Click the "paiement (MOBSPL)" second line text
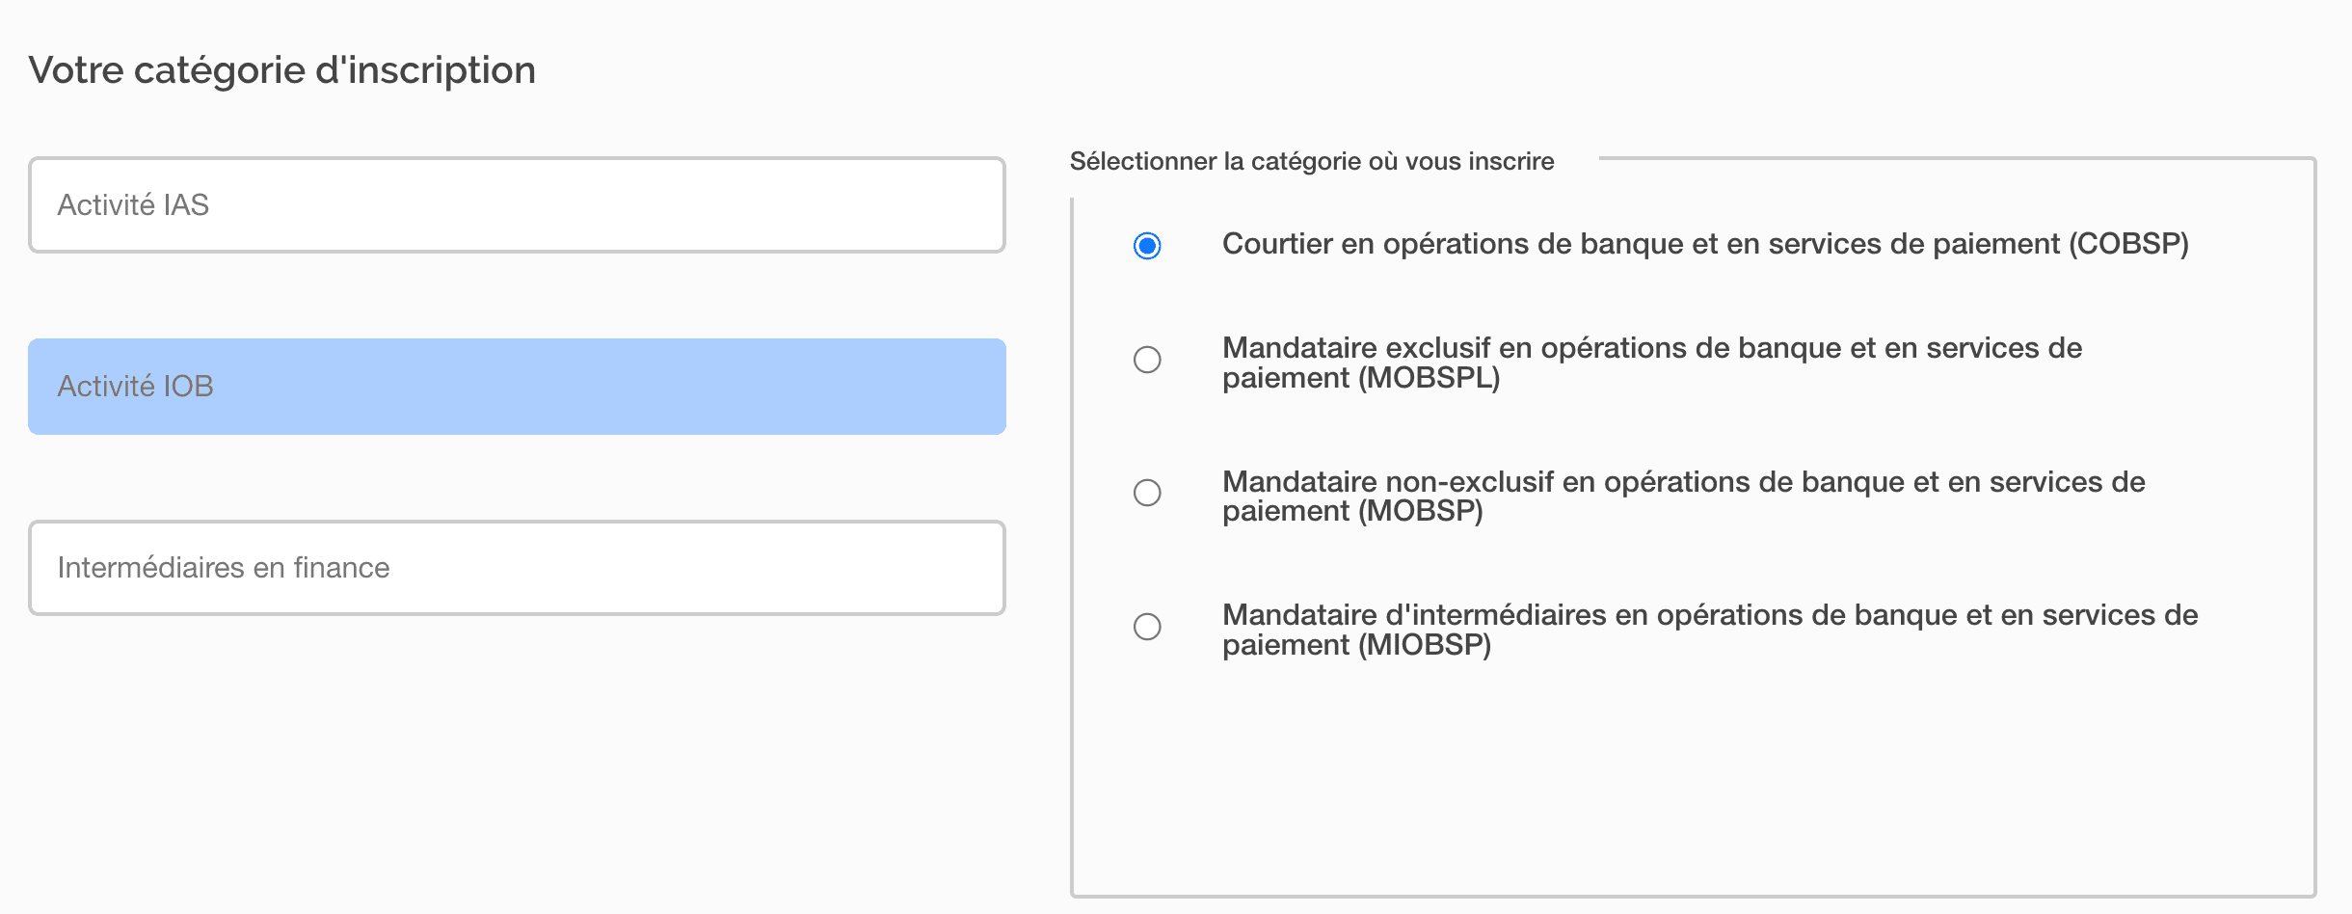The image size is (2352, 914). (1361, 378)
